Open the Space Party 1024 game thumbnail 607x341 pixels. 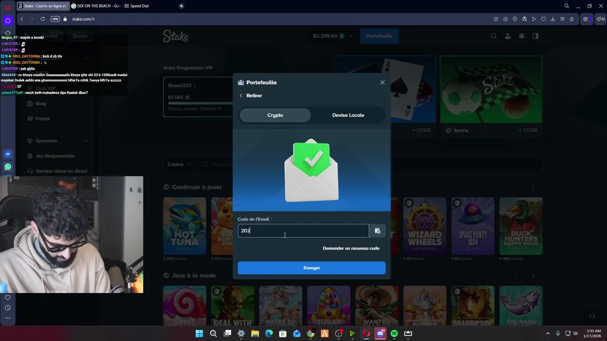click(x=473, y=226)
